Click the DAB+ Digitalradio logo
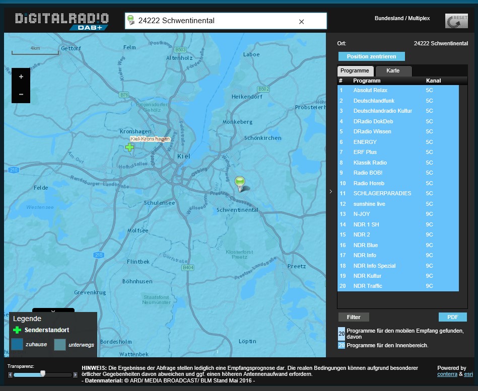 (61, 21)
